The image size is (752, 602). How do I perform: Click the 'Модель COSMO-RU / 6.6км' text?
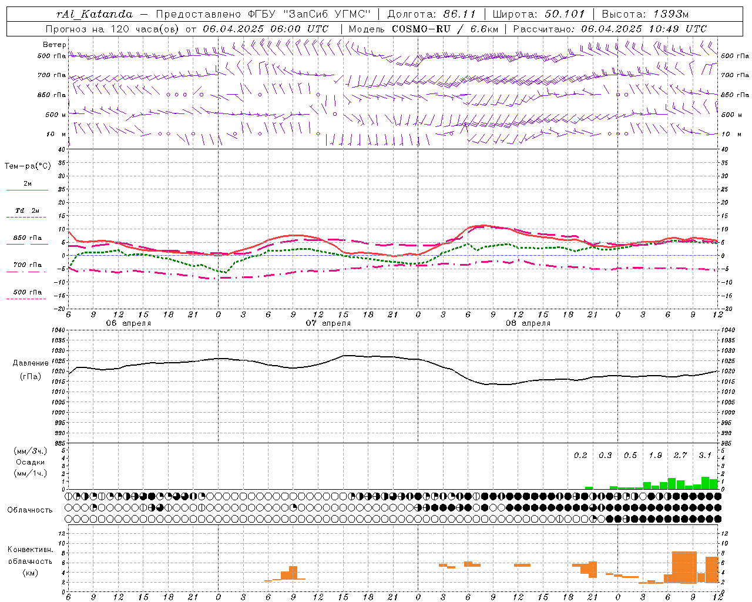pyautogui.click(x=423, y=29)
